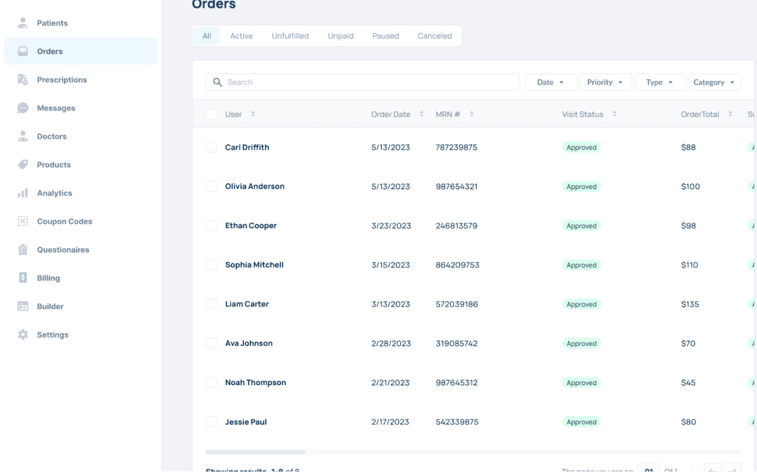Open Analytics bar chart icon

coord(23,193)
